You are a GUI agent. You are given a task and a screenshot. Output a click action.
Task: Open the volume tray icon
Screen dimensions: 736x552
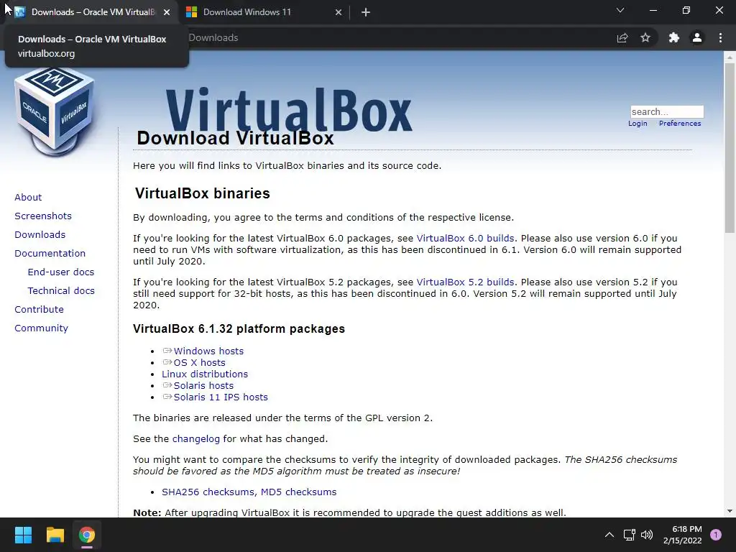pyautogui.click(x=647, y=535)
